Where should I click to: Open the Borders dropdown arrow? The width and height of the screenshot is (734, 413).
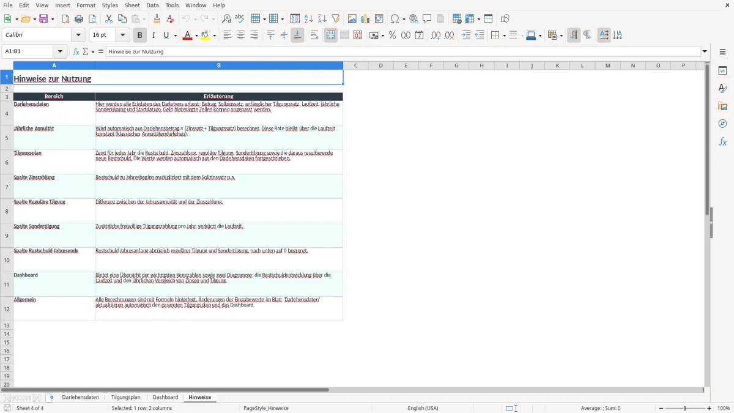pyautogui.click(x=504, y=35)
